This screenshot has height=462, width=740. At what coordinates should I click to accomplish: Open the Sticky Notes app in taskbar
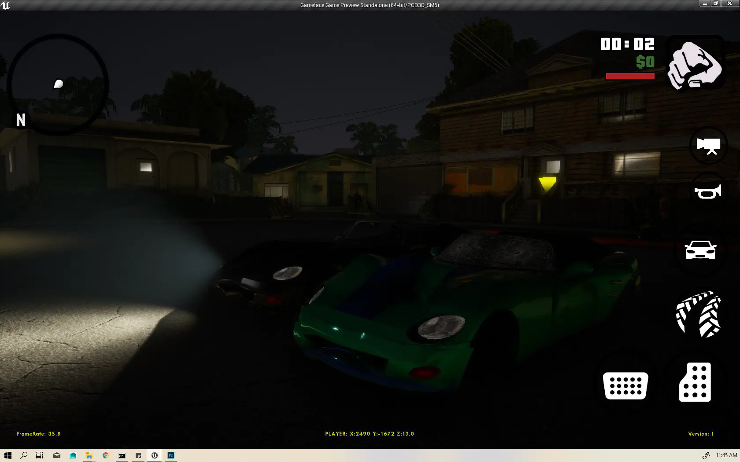[x=138, y=455]
